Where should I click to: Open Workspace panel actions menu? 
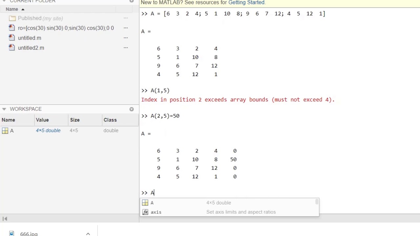tap(132, 109)
